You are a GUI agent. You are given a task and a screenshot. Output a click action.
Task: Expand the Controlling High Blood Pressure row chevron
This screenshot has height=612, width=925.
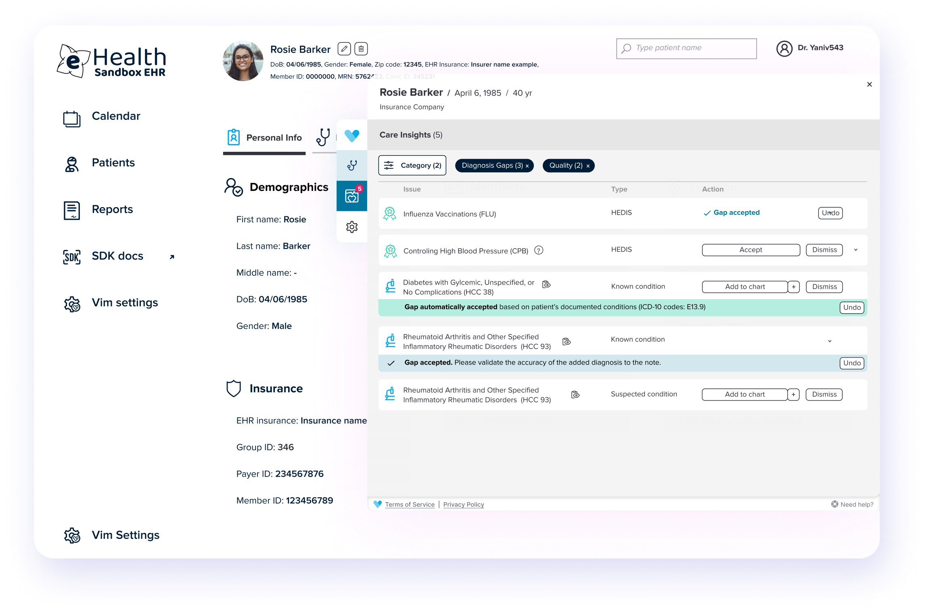[856, 250]
